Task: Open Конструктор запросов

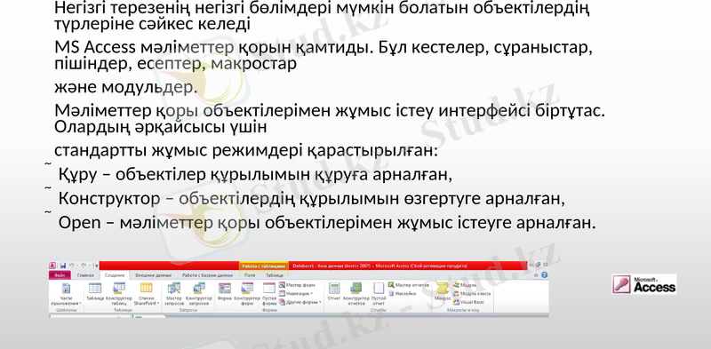Action: point(199,294)
